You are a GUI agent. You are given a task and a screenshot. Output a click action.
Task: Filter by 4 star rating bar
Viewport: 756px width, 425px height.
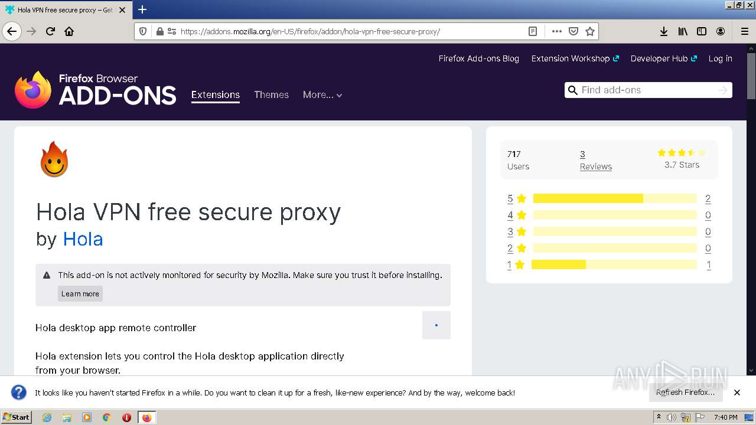pos(615,215)
